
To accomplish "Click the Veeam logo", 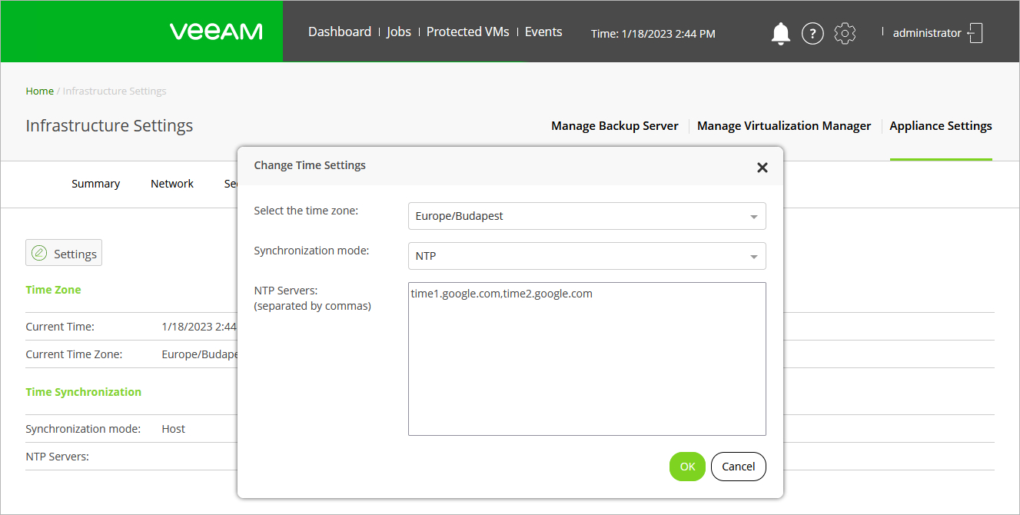I will 216,32.
